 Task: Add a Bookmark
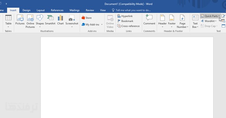click(125, 21)
